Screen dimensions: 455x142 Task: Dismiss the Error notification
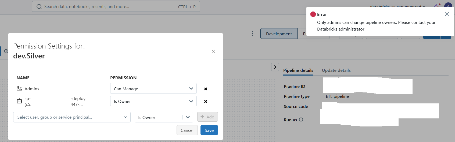coord(447,14)
